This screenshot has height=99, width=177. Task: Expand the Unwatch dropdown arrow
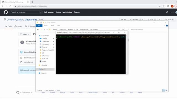143,20
